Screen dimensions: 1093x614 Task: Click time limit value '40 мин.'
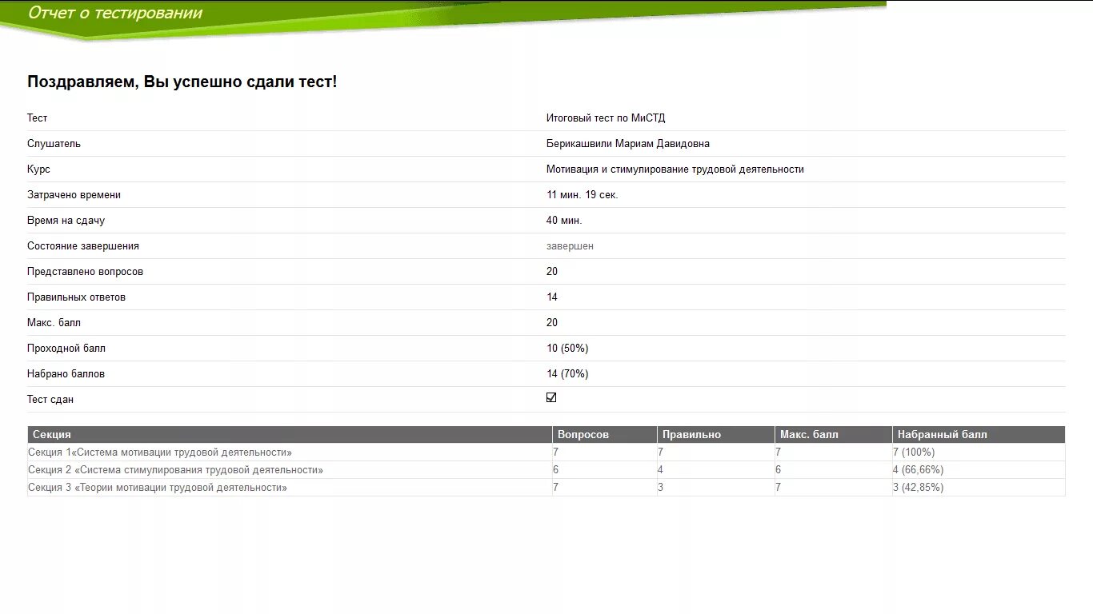(564, 221)
